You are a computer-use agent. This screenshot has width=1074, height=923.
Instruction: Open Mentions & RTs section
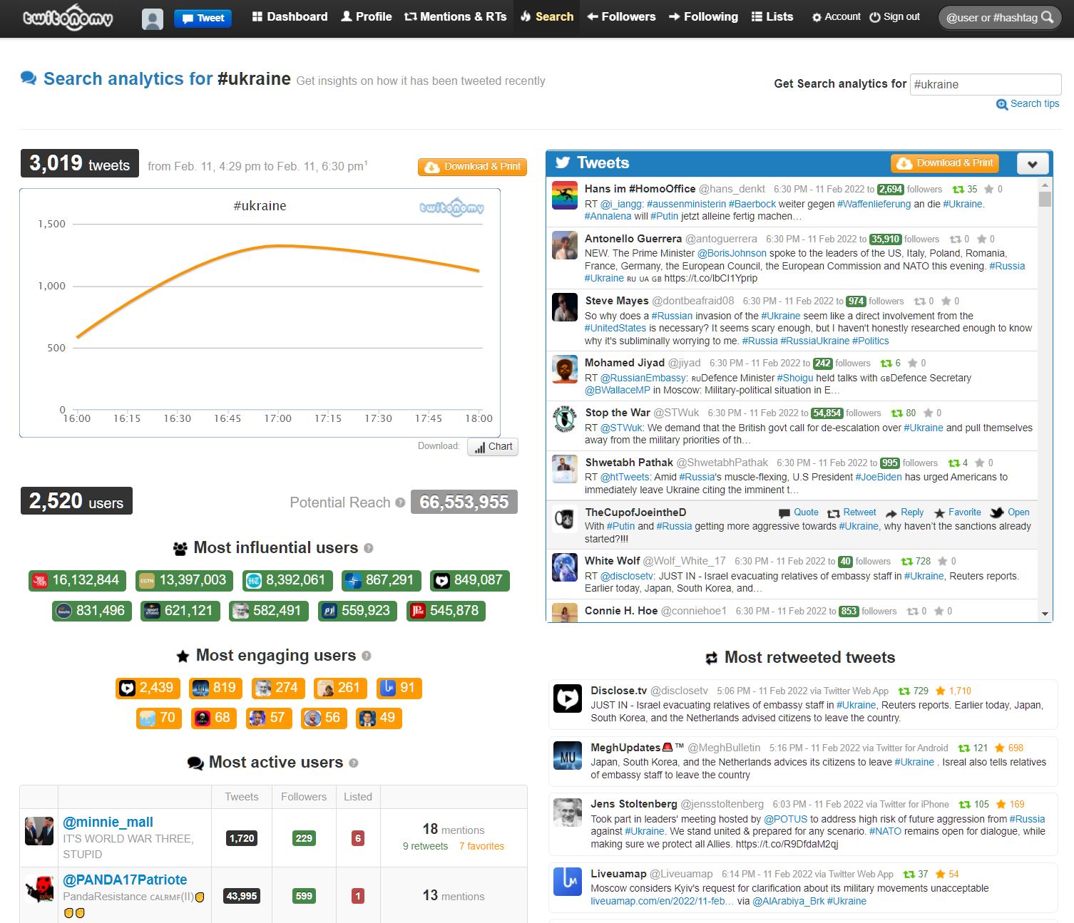pyautogui.click(x=455, y=16)
